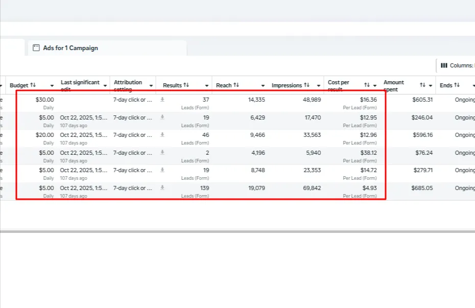Select the $20.00 daily budget cell

44,135
